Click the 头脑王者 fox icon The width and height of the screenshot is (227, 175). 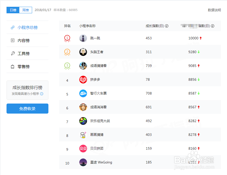click(x=83, y=52)
